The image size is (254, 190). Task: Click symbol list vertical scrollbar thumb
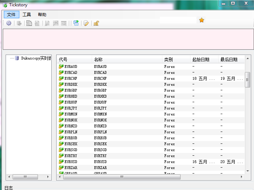point(247,80)
